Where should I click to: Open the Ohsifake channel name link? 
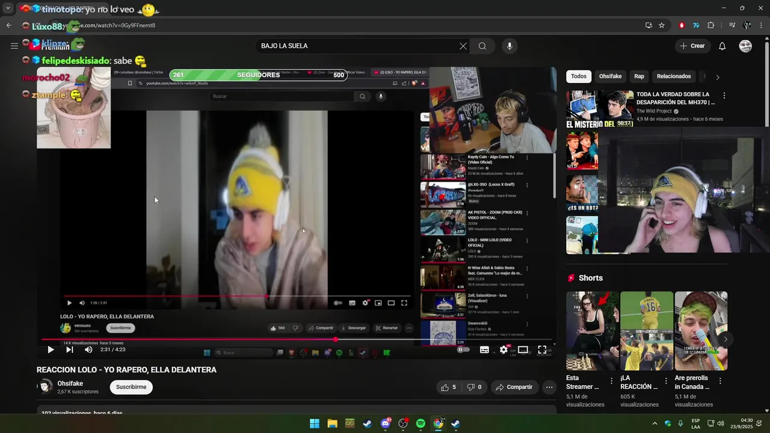coord(70,384)
